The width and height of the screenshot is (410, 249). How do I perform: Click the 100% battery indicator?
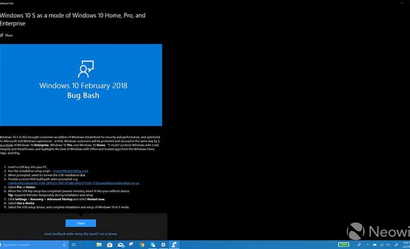coord(344,245)
